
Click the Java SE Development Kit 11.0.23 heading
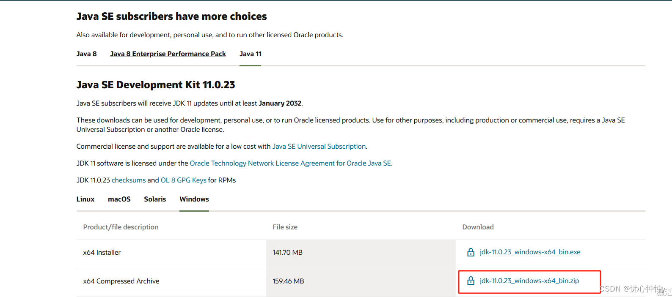(156, 85)
